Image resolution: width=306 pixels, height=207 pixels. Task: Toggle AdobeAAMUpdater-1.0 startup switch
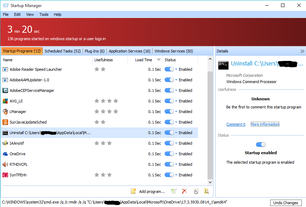(169, 80)
